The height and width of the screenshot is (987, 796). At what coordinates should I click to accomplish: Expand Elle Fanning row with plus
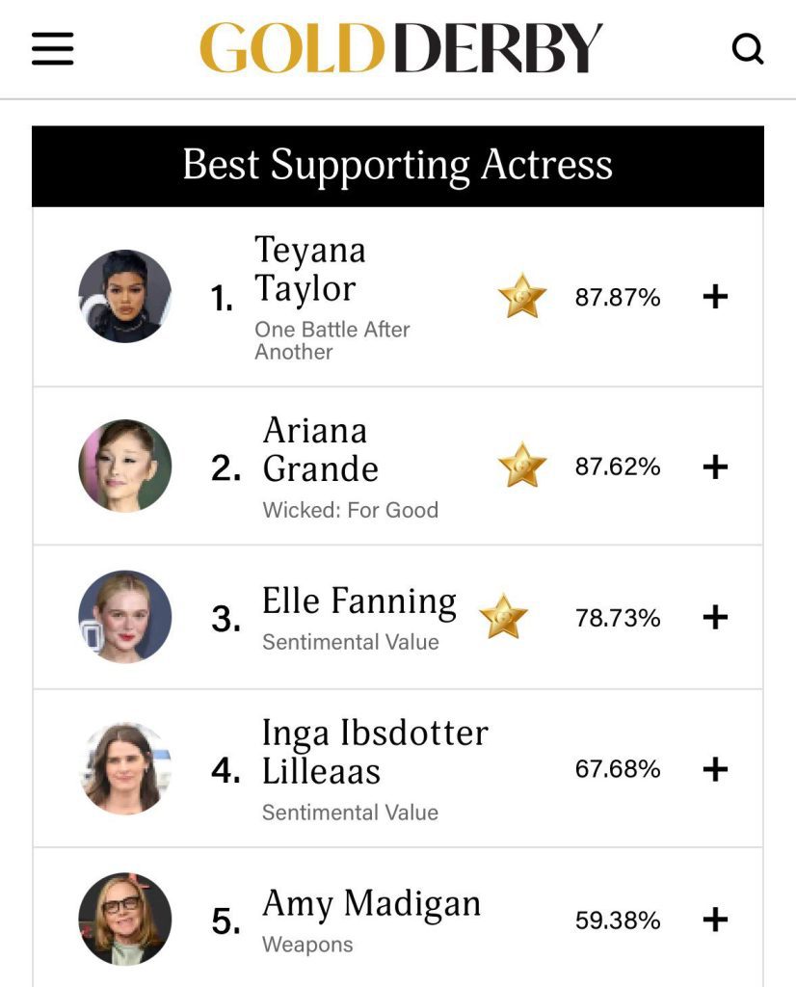(714, 618)
